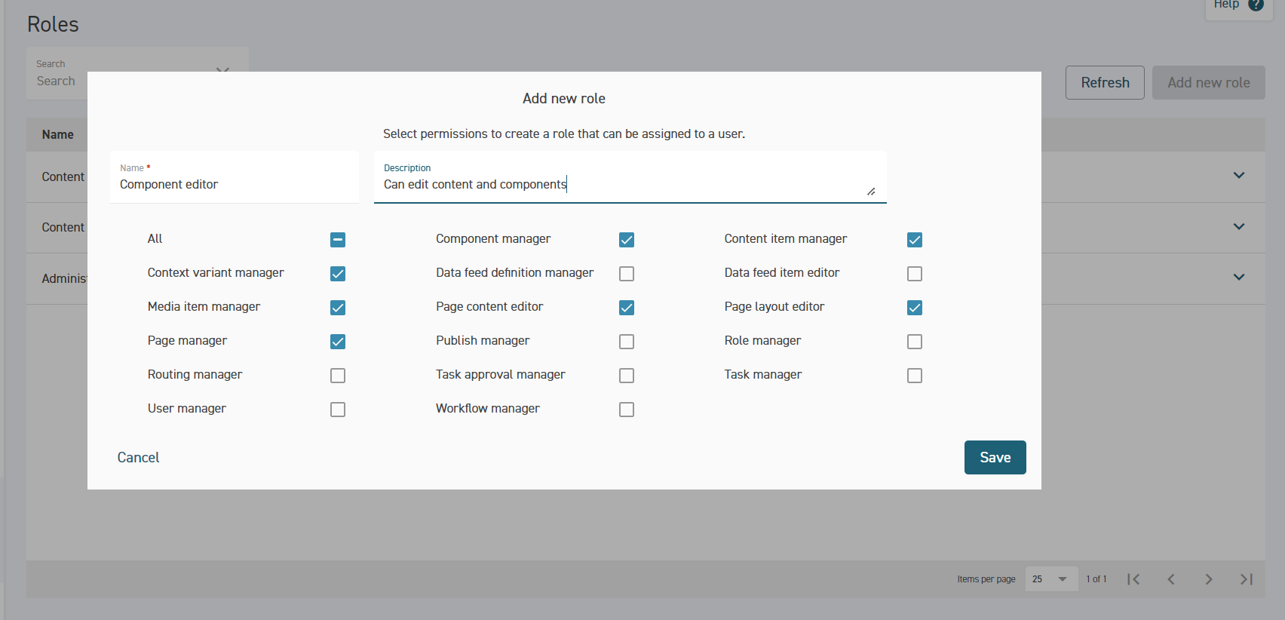Tick the Data feed item editor box
Viewport: 1285px width, 620px height.
[915, 274]
